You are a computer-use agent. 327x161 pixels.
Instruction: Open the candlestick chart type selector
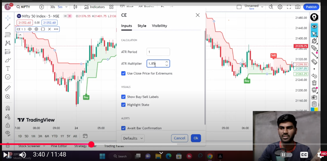[x=76, y=7]
